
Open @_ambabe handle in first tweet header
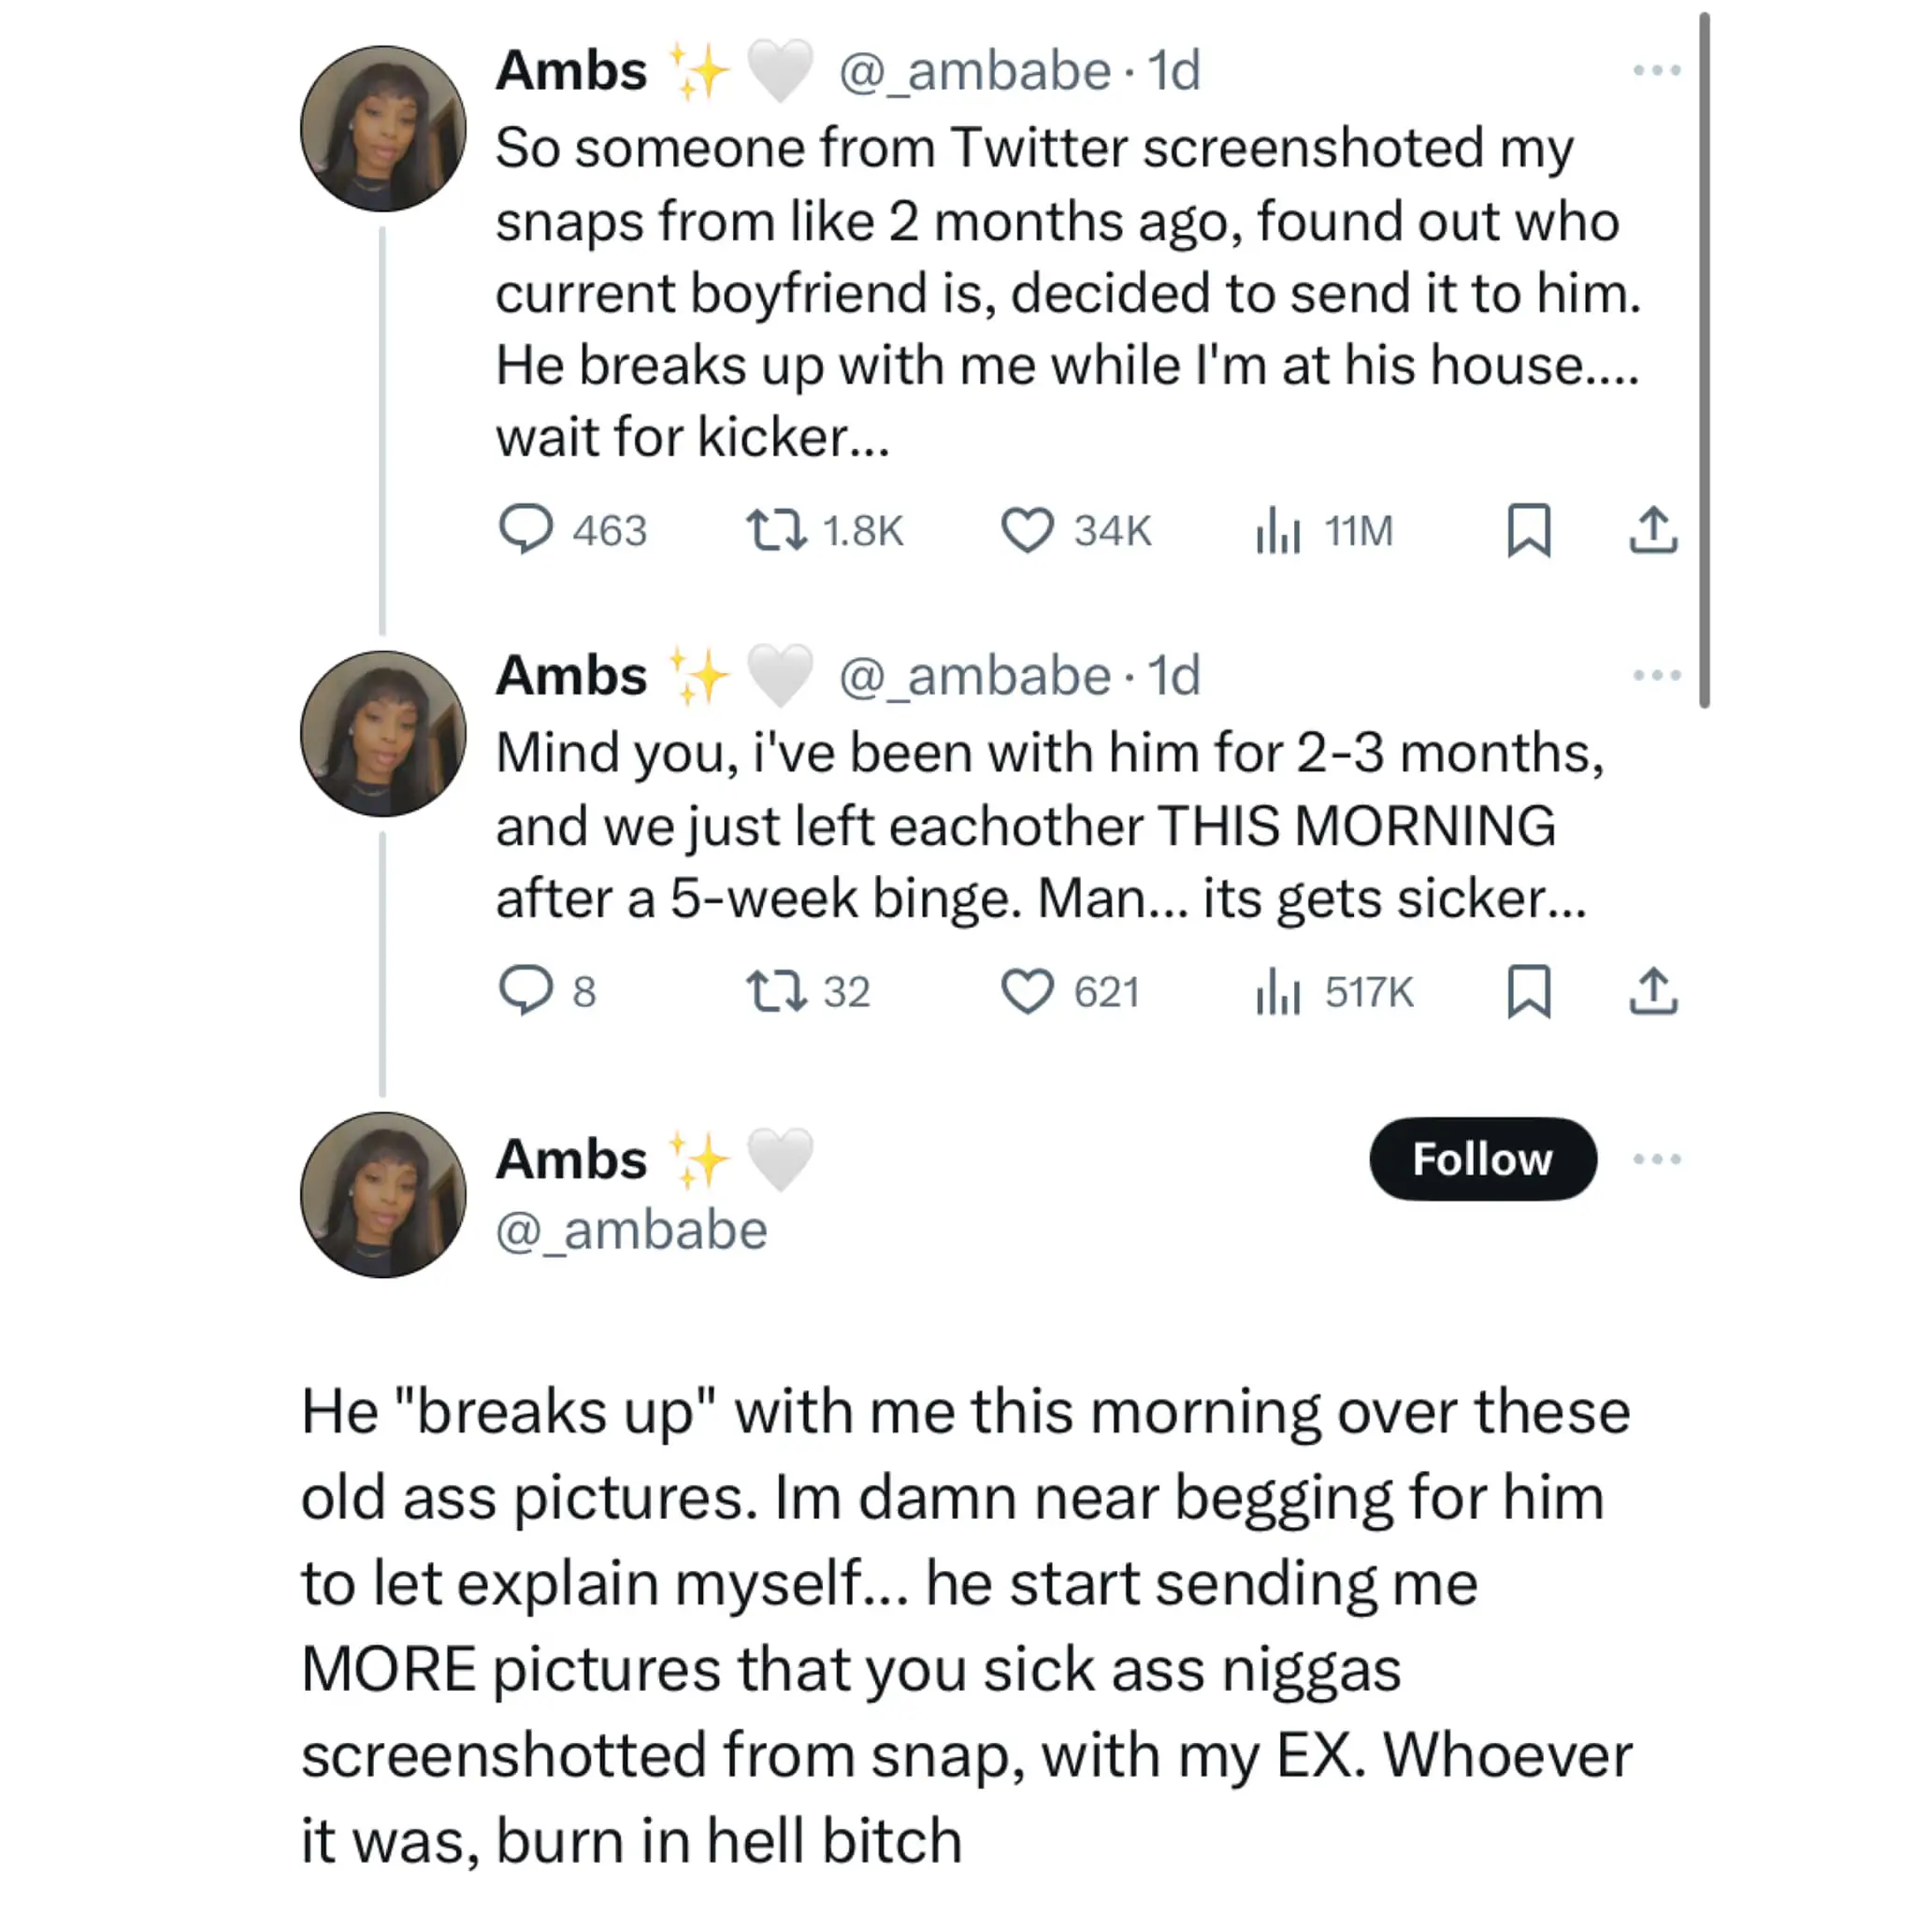974,71
